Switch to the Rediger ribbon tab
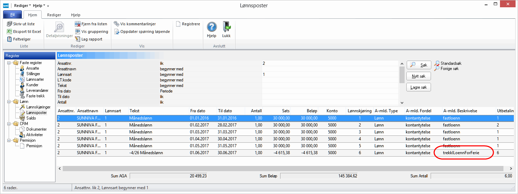The image size is (518, 194). tap(54, 15)
